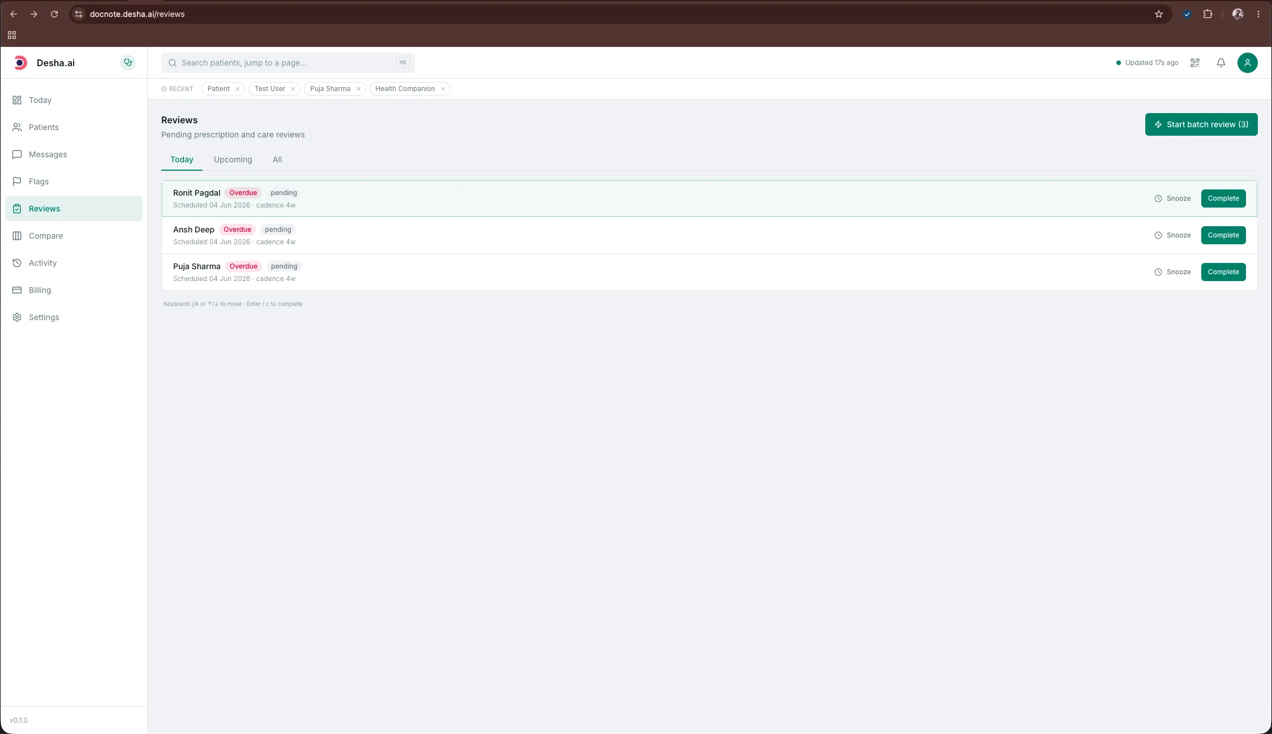1272x734 pixels.
Task: Focus the Search patients input field
Action: [x=287, y=63]
